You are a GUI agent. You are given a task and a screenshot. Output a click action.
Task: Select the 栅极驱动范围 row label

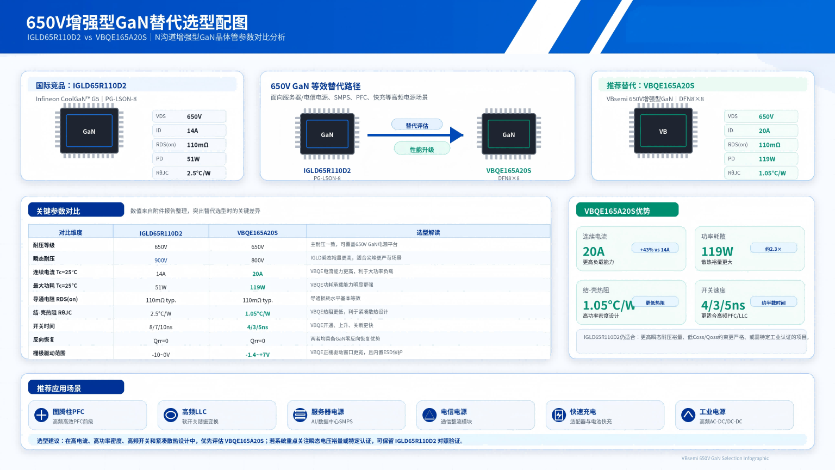49,353
